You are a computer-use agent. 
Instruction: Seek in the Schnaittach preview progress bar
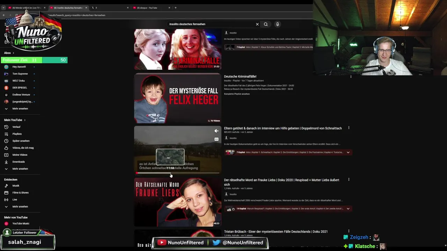[x=178, y=173]
